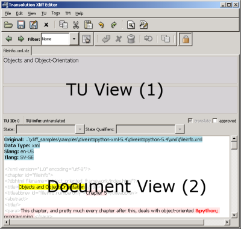Click the green Redo arrow icon
This screenshot has height=229, width=241.
[x=114, y=25]
